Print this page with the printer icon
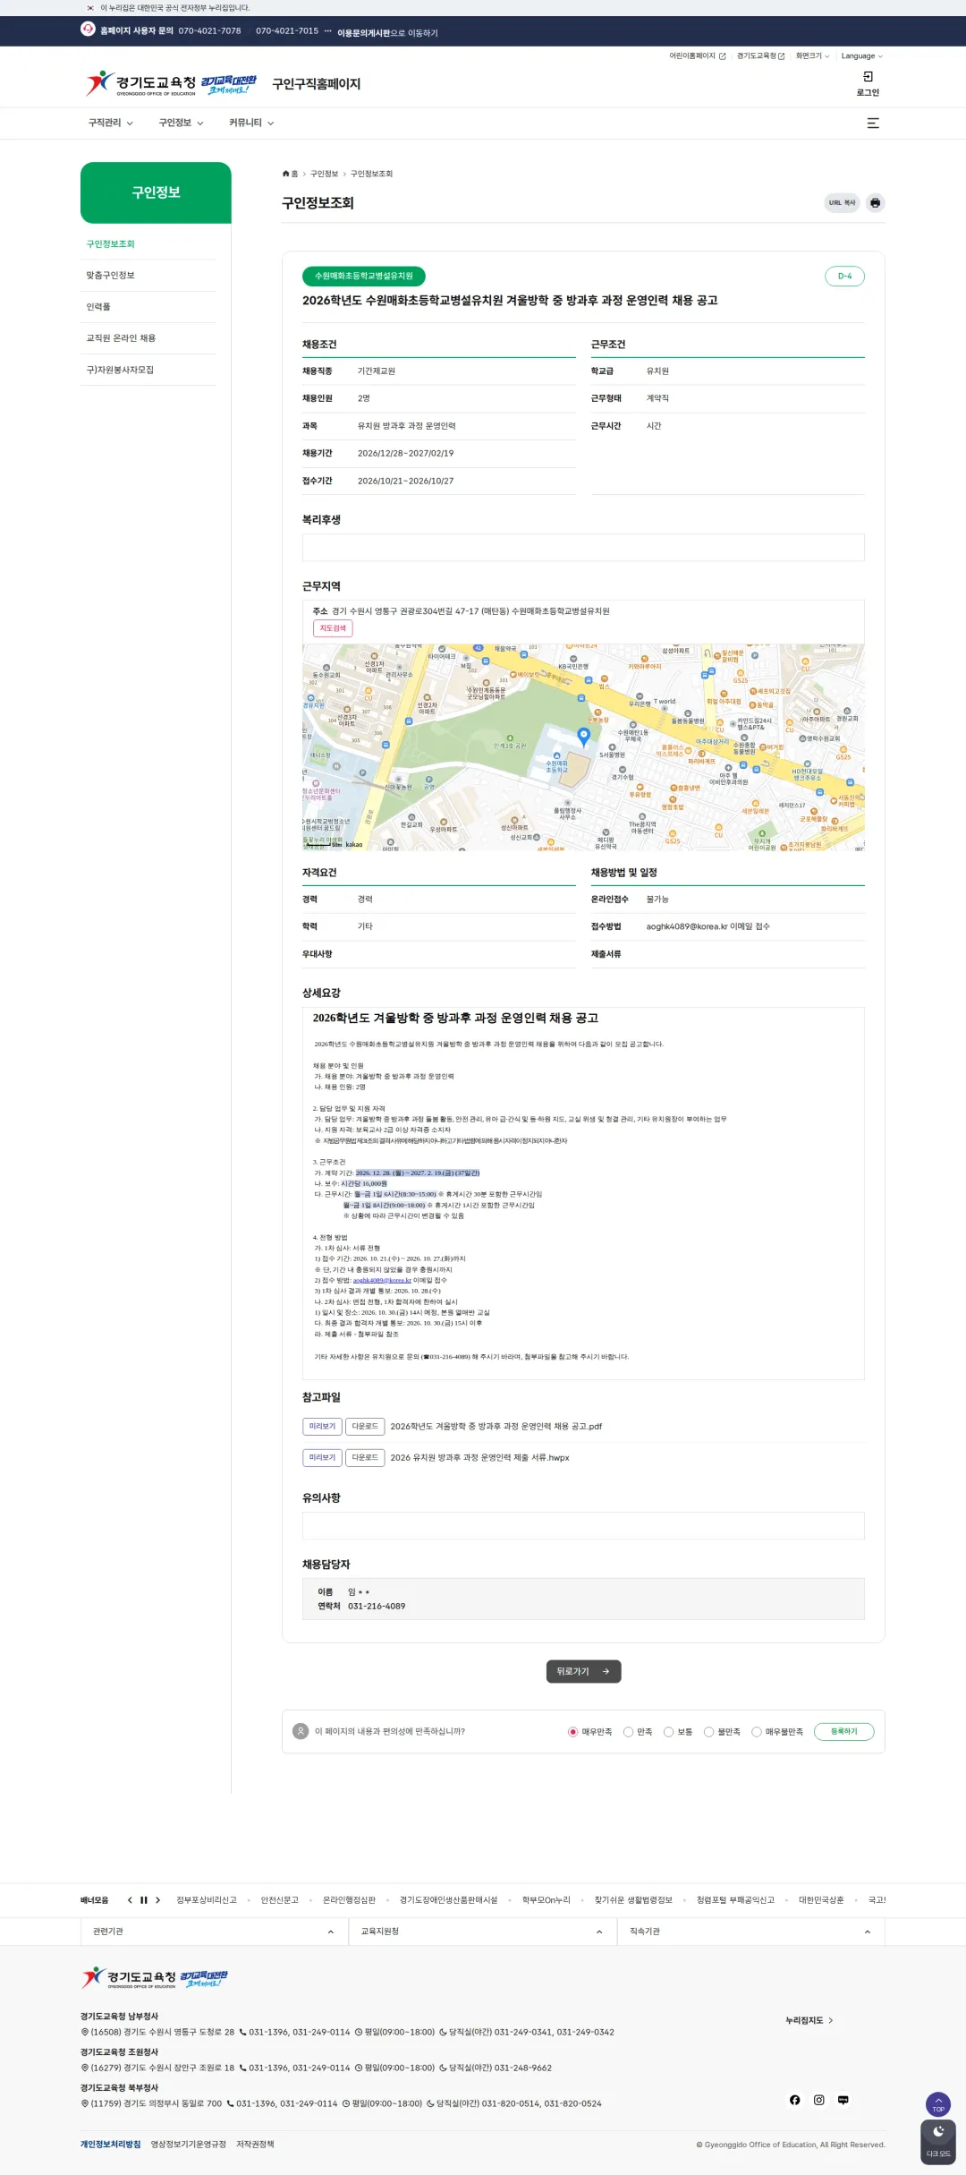This screenshot has width=966, height=2175. (875, 203)
